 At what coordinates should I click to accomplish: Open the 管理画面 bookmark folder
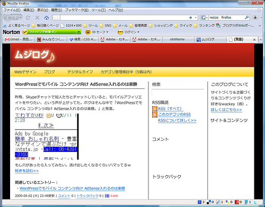point(138,25)
